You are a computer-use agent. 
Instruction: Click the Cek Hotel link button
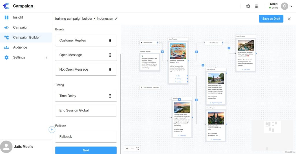point(246,69)
